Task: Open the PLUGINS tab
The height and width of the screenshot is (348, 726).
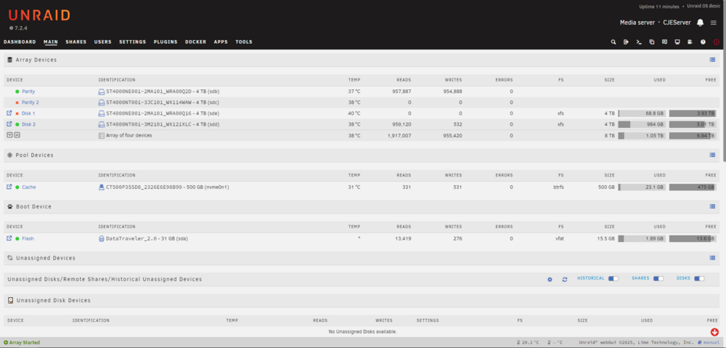Action: 166,41
